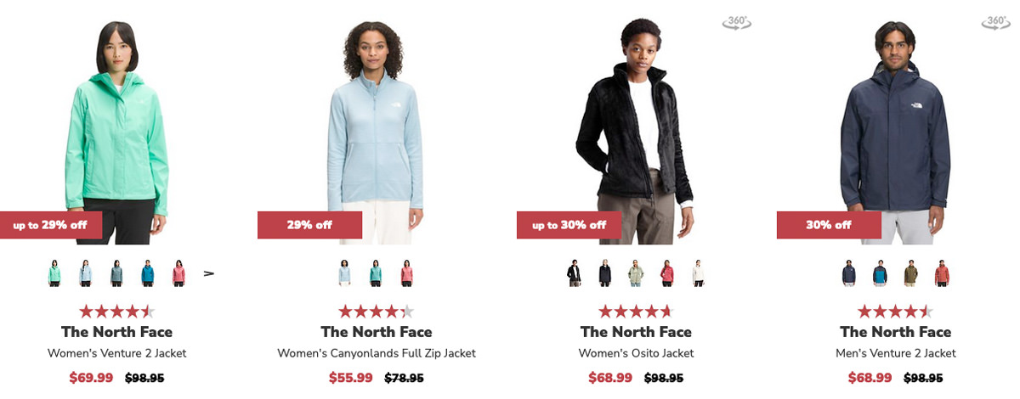
Task: Open 360 view on Women's Osito Jacket
Action: 737,23
